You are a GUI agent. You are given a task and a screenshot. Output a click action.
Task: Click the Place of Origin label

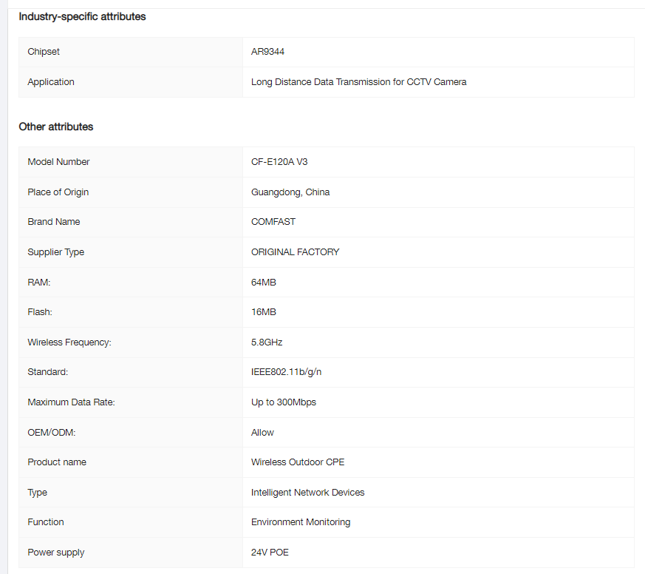(x=58, y=192)
